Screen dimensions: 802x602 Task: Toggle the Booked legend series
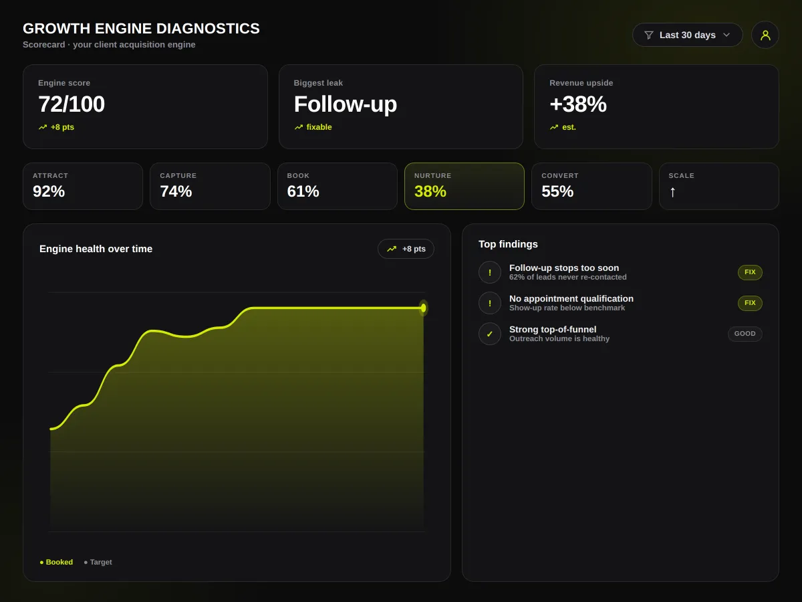coord(56,562)
